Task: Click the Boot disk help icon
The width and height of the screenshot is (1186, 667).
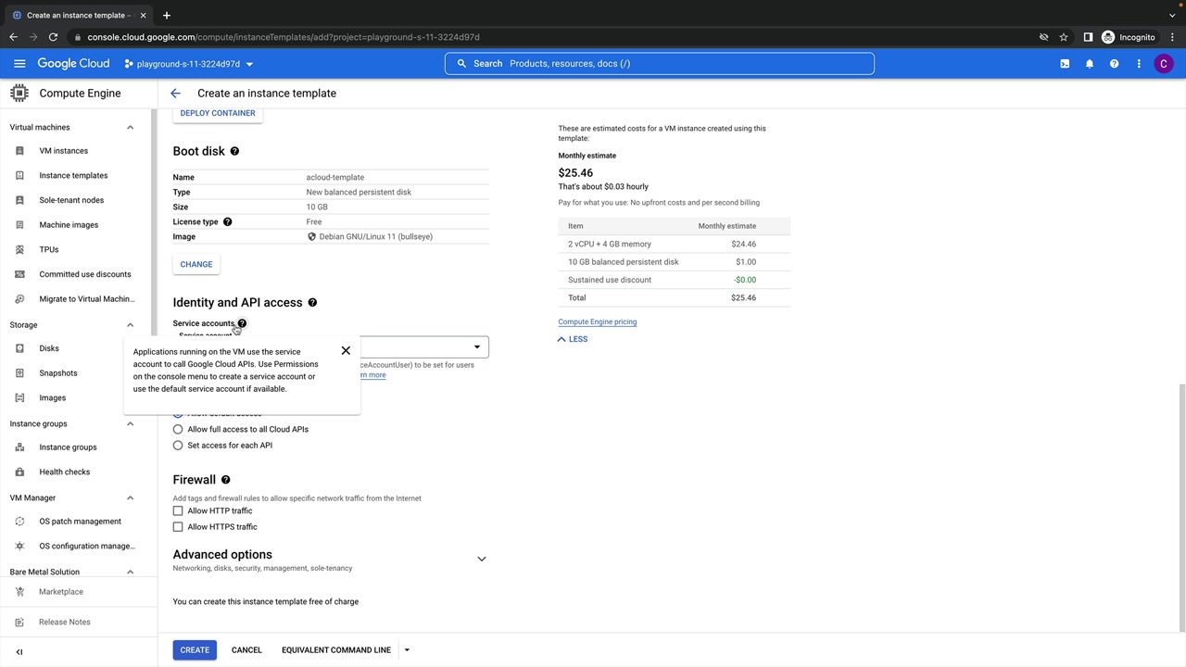Action: (234, 151)
